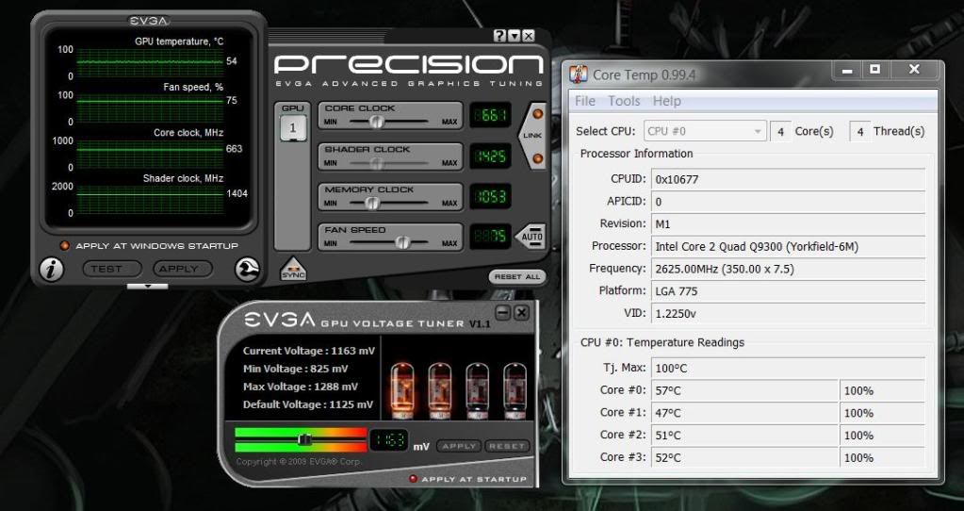The height and width of the screenshot is (511, 964).
Task: Click the memory clock 1053 readout
Action: pos(491,197)
